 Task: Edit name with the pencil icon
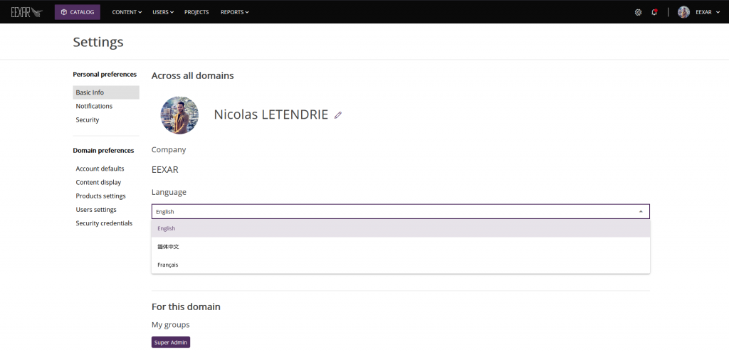pyautogui.click(x=338, y=114)
